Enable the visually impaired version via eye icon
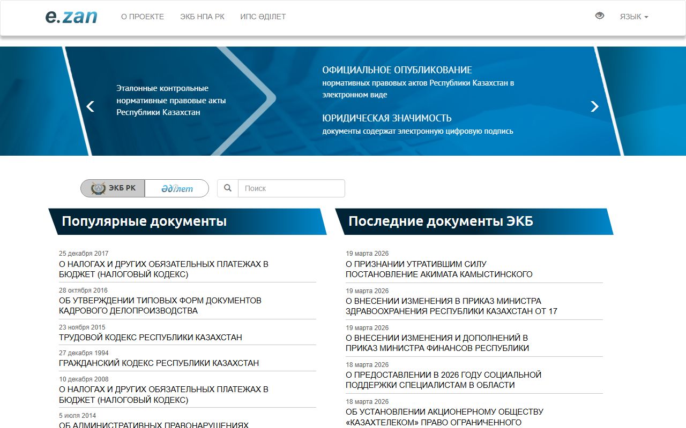This screenshot has height=428, width=686. [599, 17]
